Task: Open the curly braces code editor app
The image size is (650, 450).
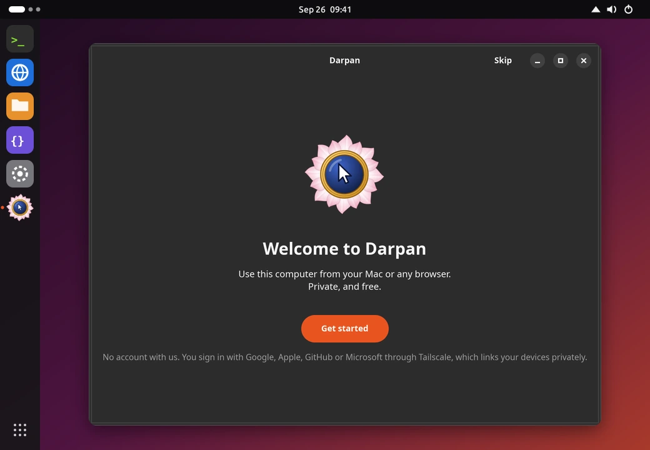Action: pos(20,140)
